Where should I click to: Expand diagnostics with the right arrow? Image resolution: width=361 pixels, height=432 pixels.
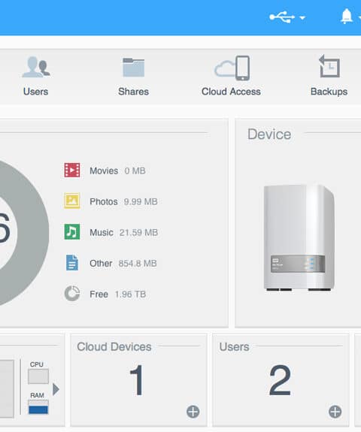coord(56,389)
